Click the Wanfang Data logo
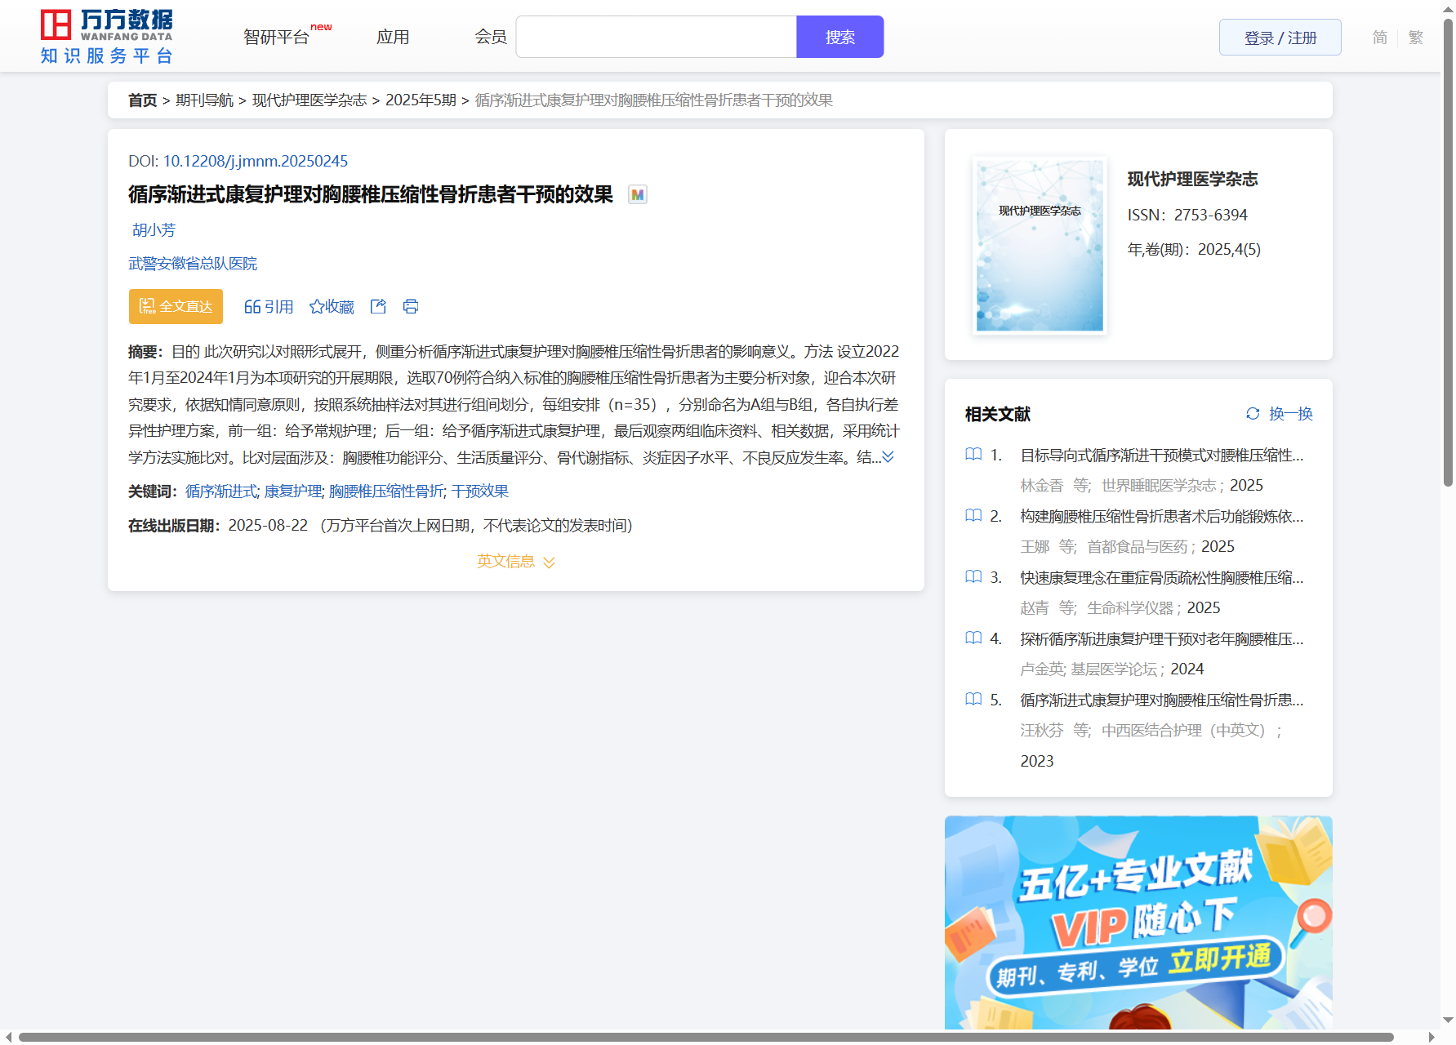The image size is (1456, 1045). (106, 37)
